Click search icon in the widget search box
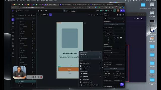The height and width of the screenshot is (90, 161). coord(34,19)
